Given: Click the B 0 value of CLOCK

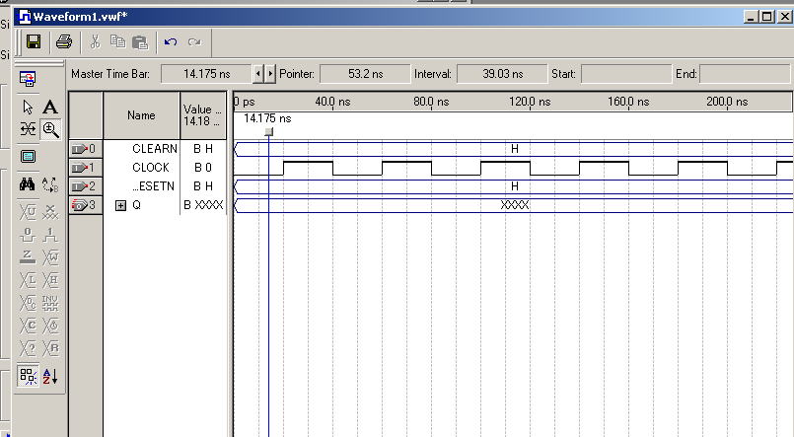Looking at the screenshot, I should [x=203, y=167].
